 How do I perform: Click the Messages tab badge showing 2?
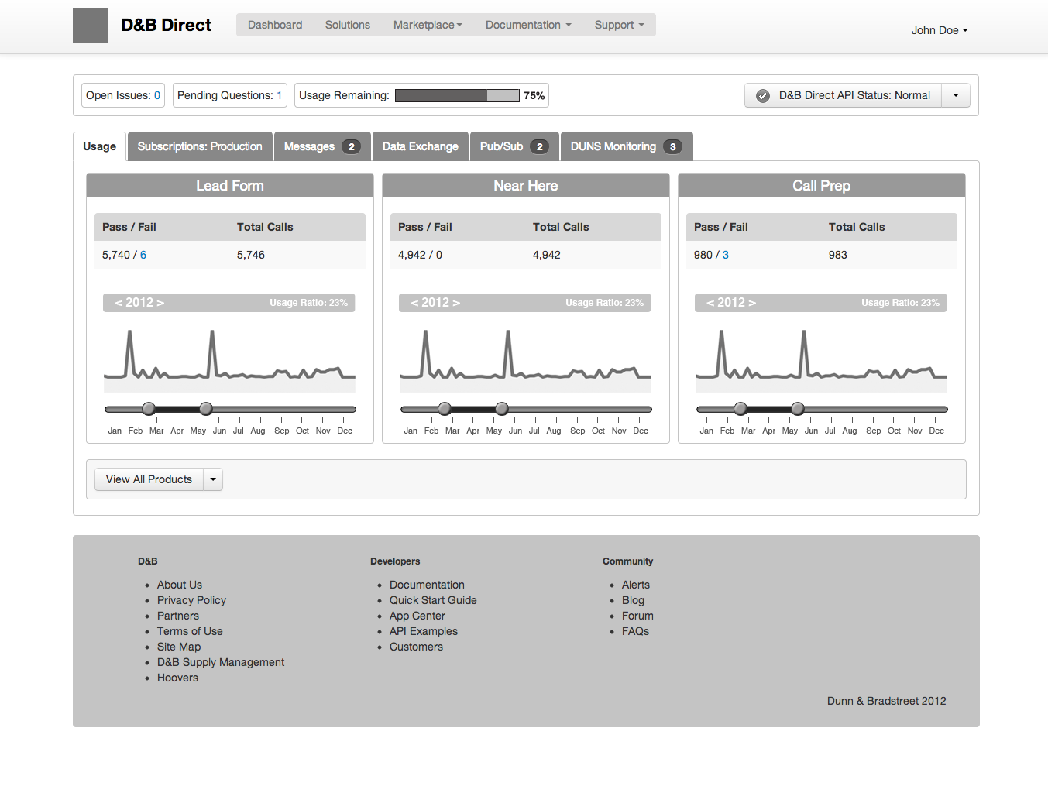coord(351,146)
